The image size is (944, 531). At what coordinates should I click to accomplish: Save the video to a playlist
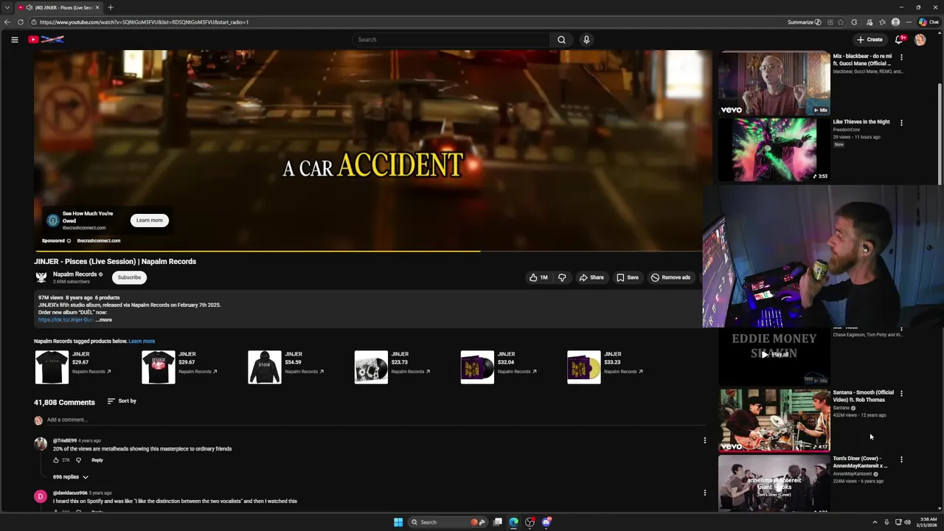[628, 277]
